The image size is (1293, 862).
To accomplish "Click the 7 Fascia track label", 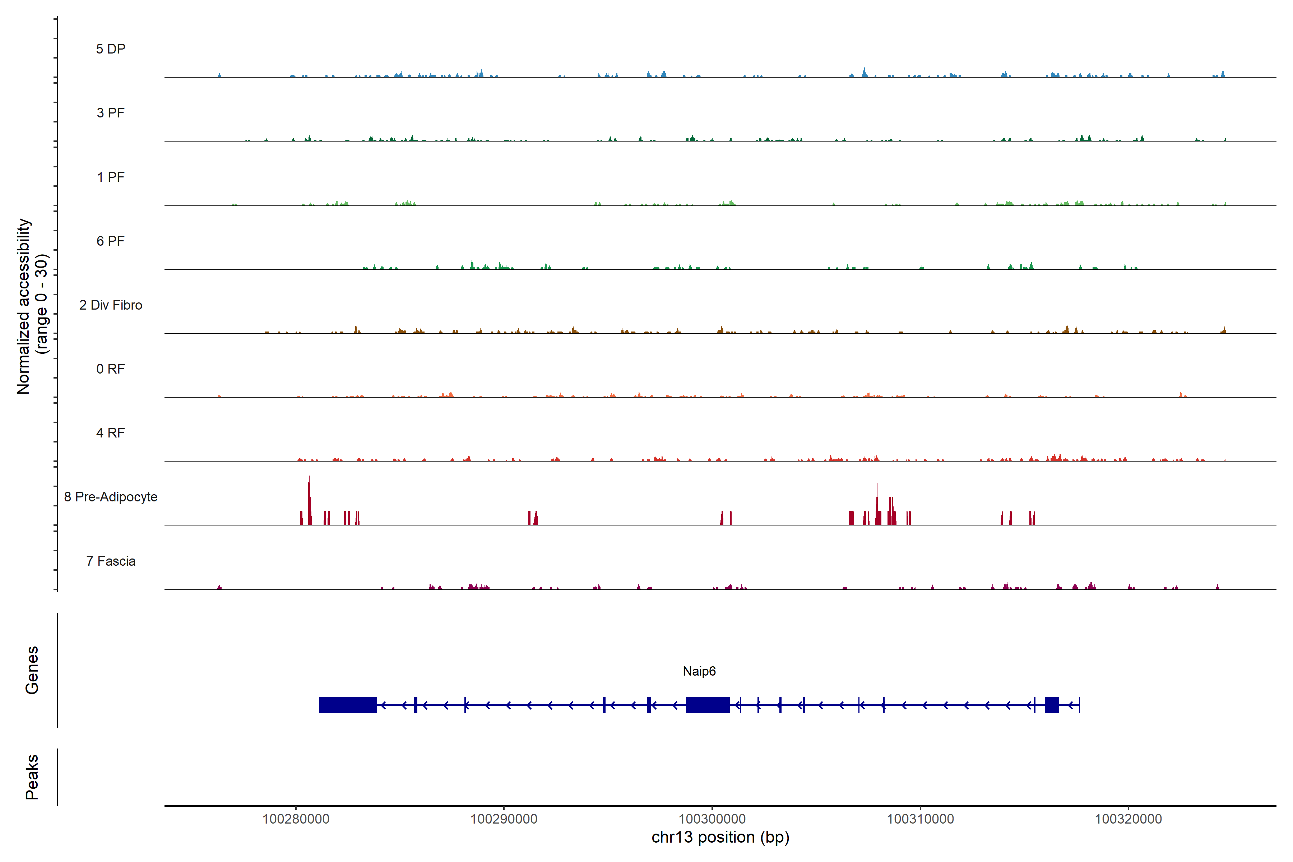I will [111, 561].
